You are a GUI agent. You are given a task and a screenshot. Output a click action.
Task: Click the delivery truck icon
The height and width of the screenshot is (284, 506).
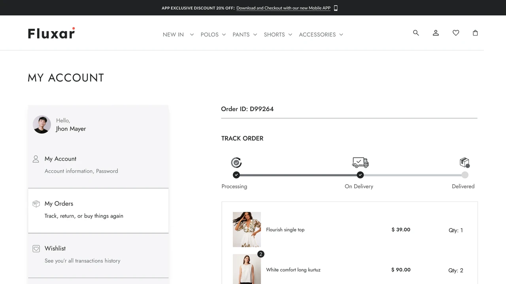point(360,162)
